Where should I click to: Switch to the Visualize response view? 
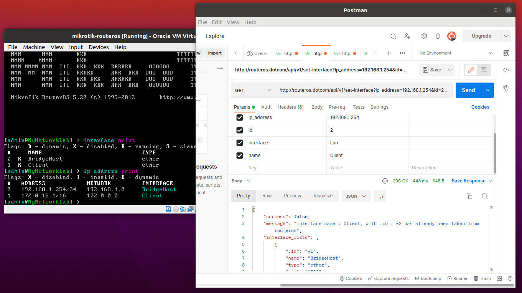click(x=323, y=196)
